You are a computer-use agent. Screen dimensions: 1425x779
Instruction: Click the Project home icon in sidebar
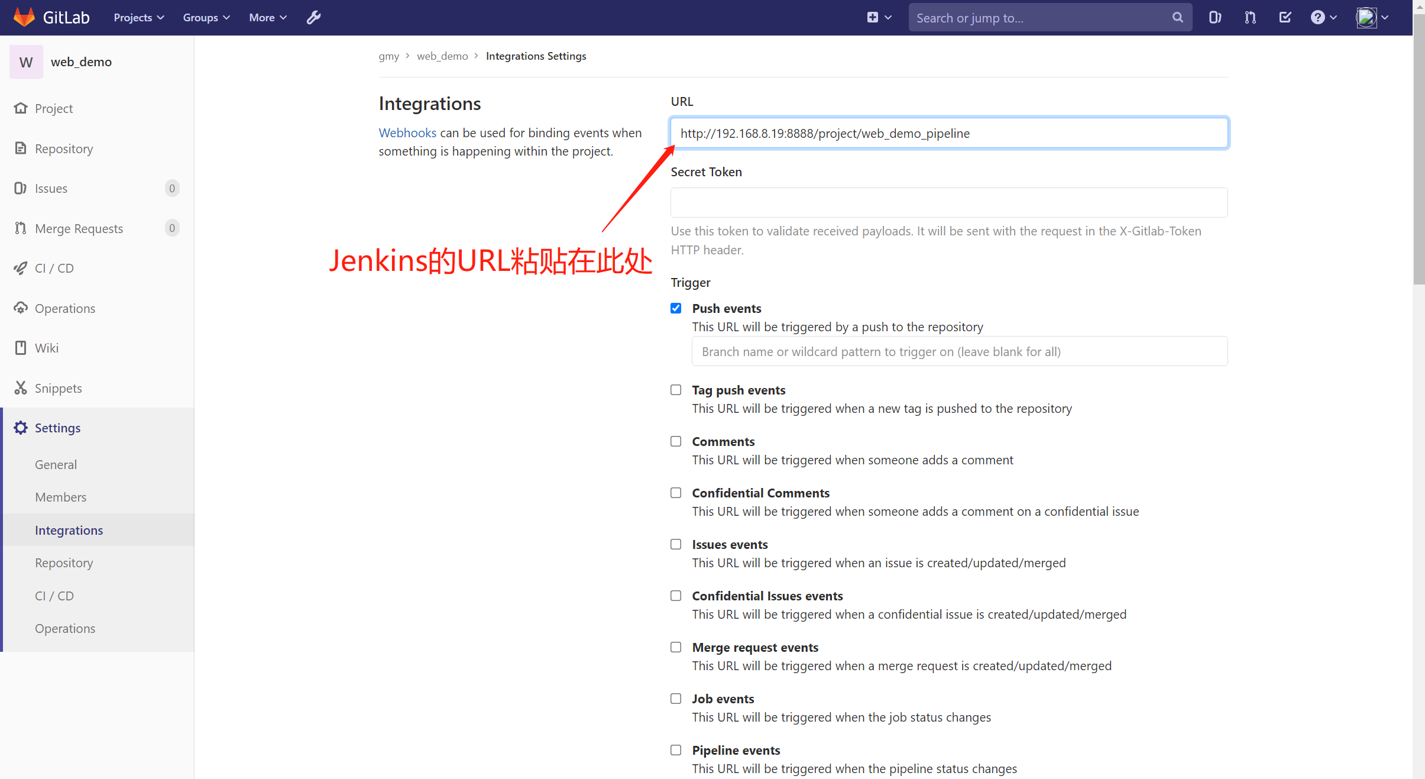21,108
